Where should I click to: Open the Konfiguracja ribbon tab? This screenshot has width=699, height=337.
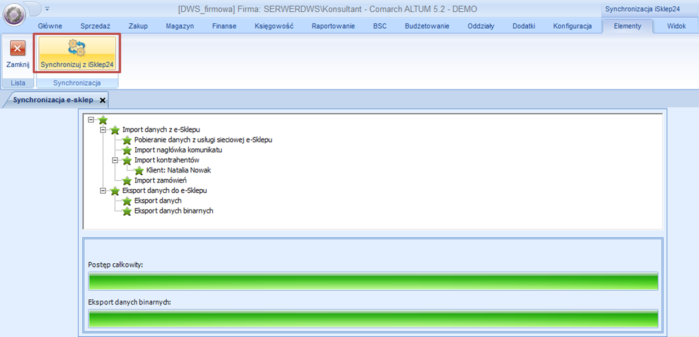572,26
